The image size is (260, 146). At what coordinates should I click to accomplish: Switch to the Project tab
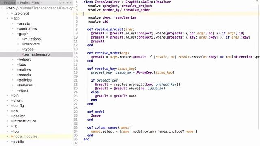coord(8,3)
